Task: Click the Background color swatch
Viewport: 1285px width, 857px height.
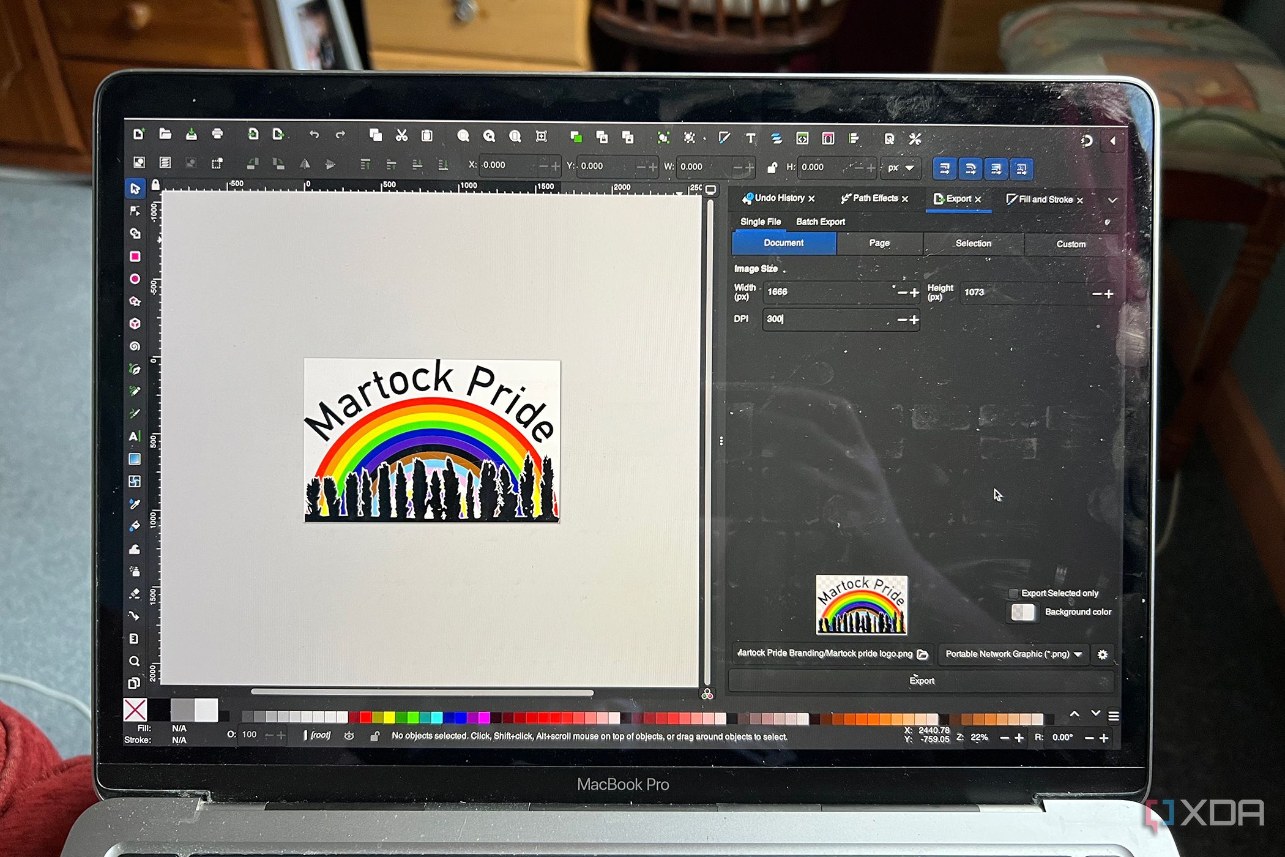Action: click(1022, 612)
